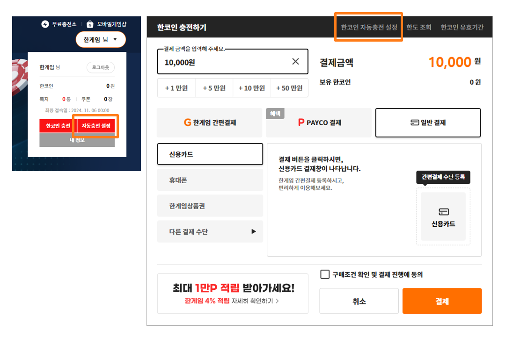The height and width of the screenshot is (338, 506).
Task: Click the 간편결제 수단 등록 tooltip label
Action: point(443,177)
